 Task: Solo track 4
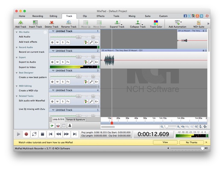click(63, 102)
